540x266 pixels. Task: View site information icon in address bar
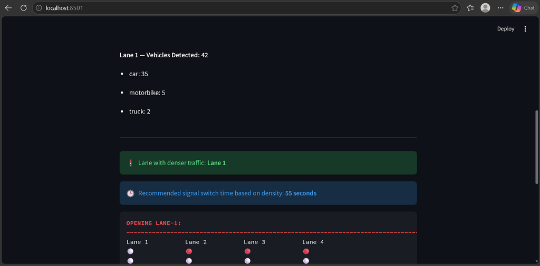[x=39, y=8]
